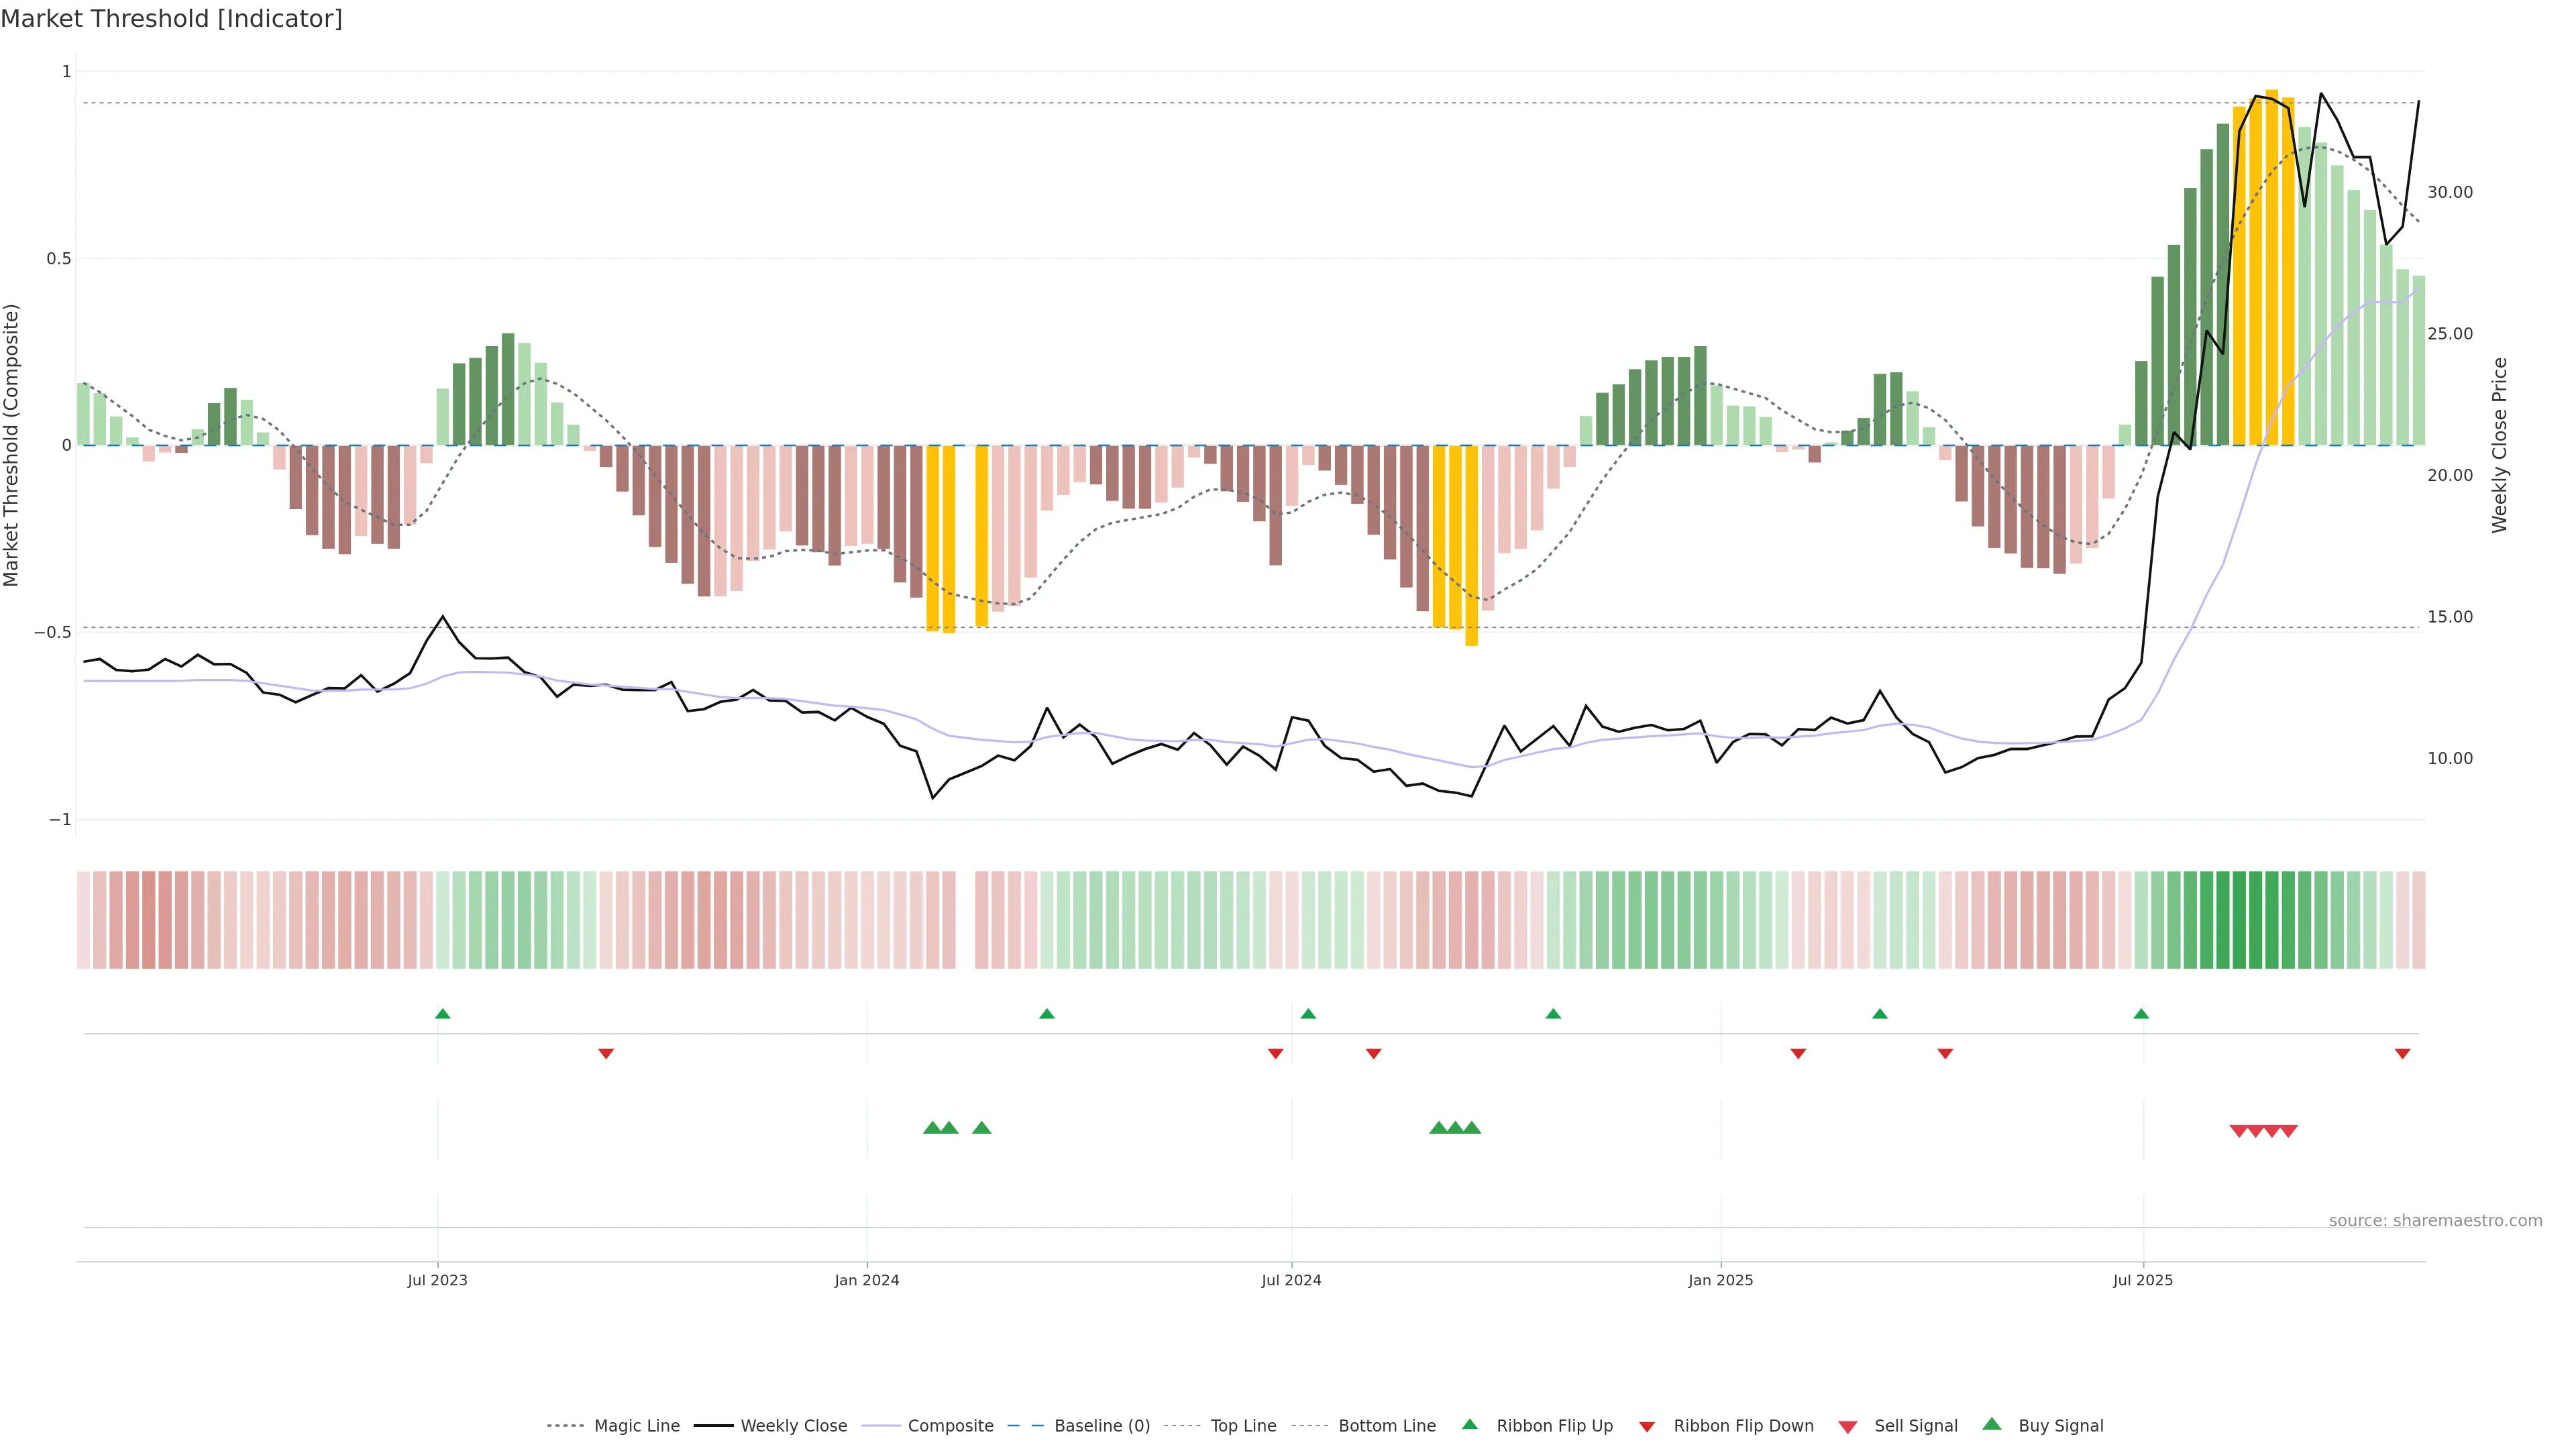Click Buy Signal legend icon

[1992, 1425]
